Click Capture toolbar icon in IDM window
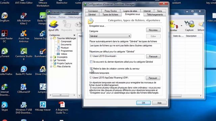 189,26
